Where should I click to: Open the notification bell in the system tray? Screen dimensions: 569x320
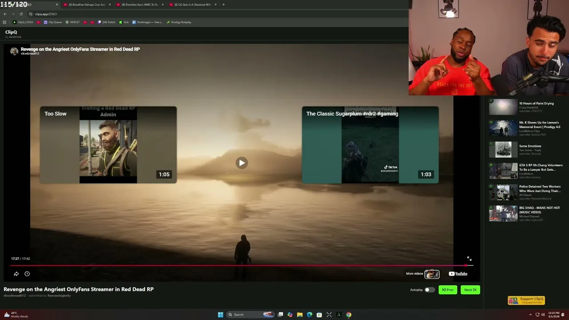(x=563, y=315)
